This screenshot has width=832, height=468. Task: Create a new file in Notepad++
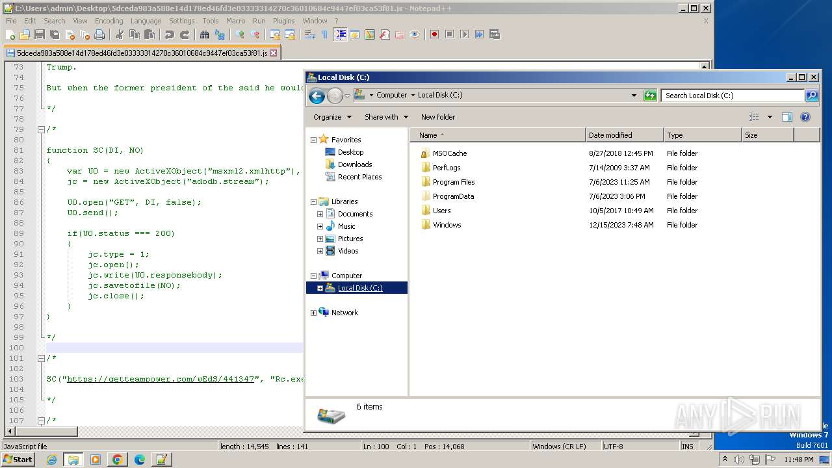coord(10,34)
